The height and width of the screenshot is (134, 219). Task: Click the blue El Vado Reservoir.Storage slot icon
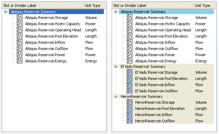click(x=130, y=72)
